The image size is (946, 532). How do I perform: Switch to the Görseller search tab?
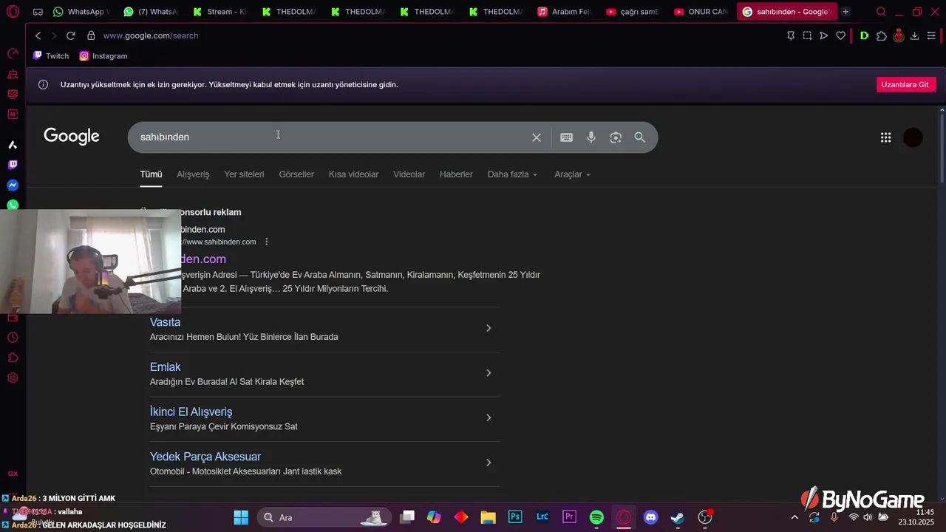click(296, 174)
